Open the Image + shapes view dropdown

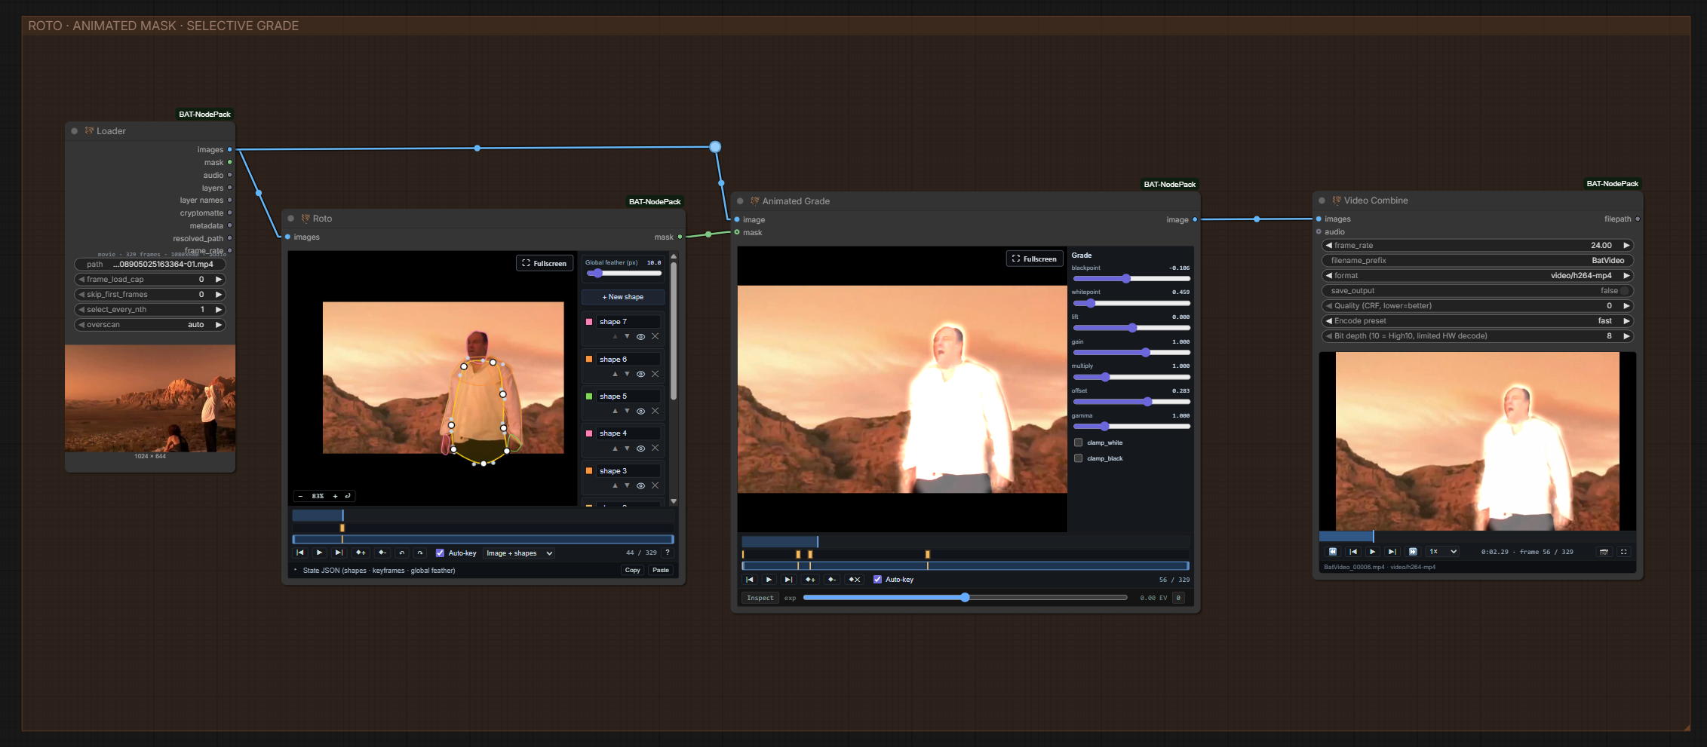[520, 553]
